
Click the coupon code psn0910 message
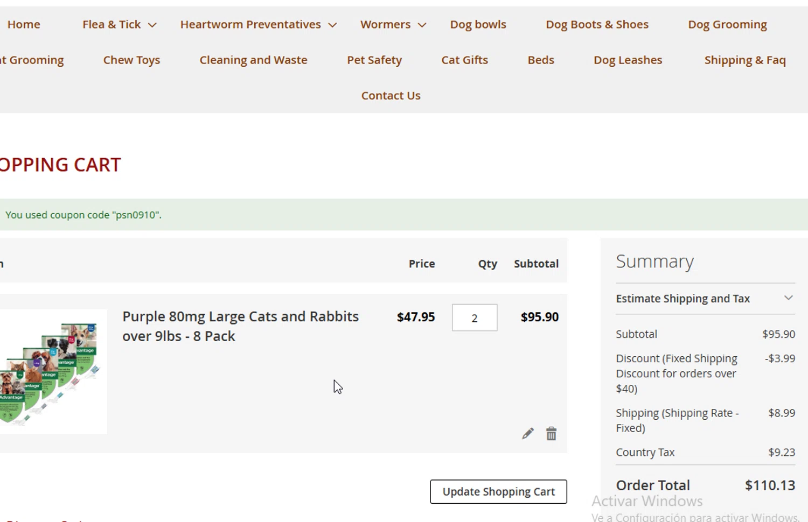(x=83, y=215)
